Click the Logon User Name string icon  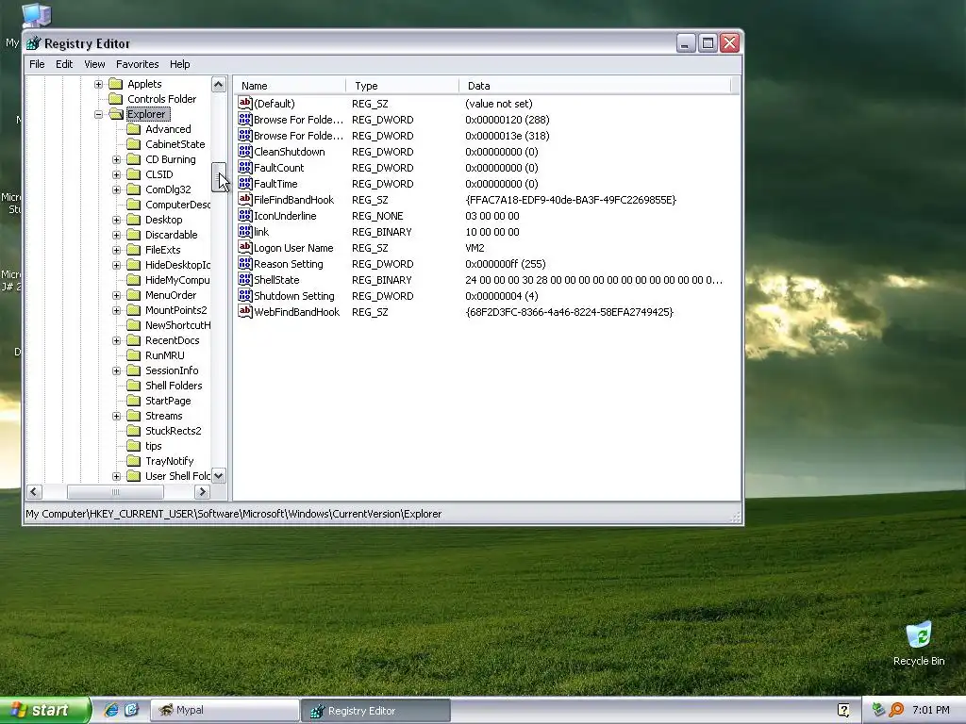[x=245, y=248]
